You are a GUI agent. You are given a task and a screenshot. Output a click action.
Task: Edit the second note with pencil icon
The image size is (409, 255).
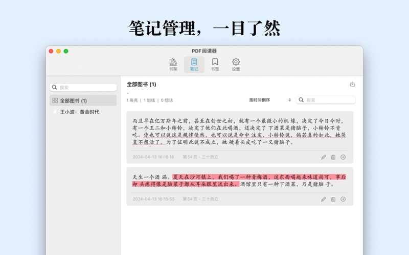coord(323,199)
